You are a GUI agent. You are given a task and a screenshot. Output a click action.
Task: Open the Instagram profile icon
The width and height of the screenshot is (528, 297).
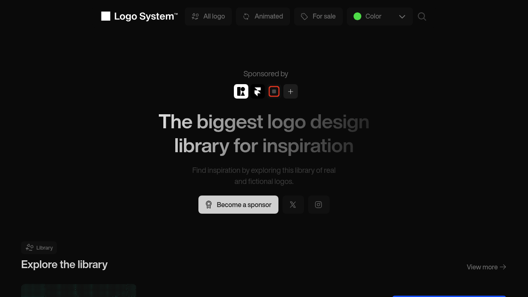pyautogui.click(x=318, y=205)
